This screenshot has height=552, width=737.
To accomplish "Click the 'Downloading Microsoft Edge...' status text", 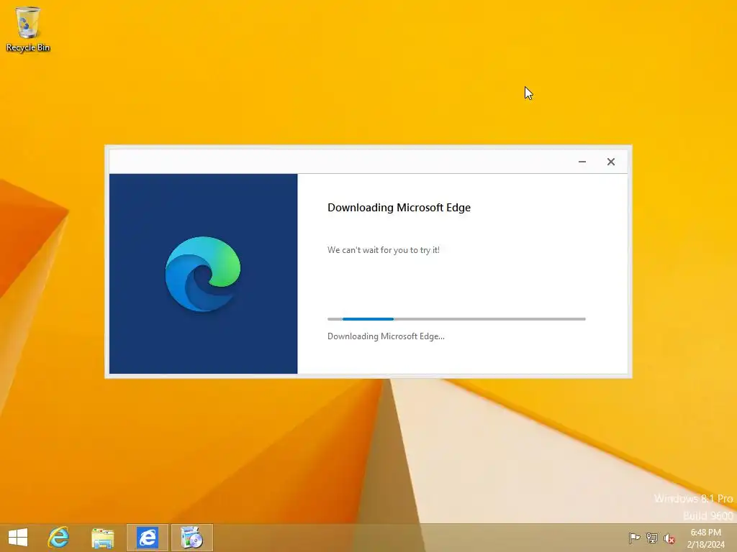I will (x=386, y=336).
